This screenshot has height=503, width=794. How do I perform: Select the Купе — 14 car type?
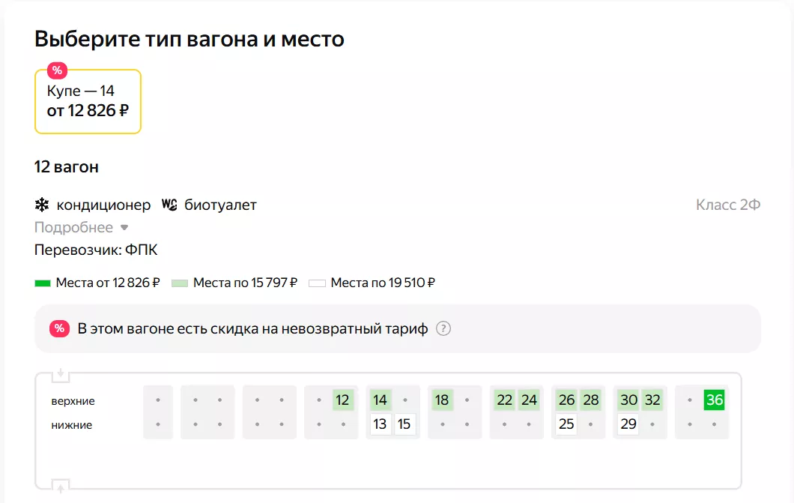coord(88,101)
